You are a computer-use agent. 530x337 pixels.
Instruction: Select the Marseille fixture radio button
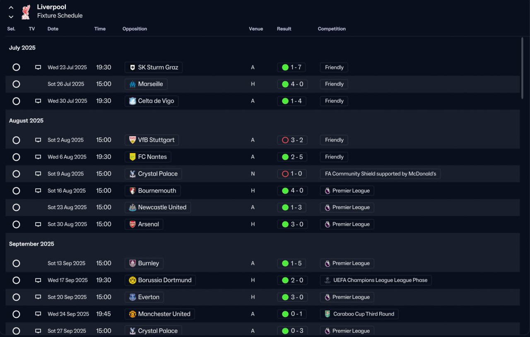pyautogui.click(x=16, y=84)
